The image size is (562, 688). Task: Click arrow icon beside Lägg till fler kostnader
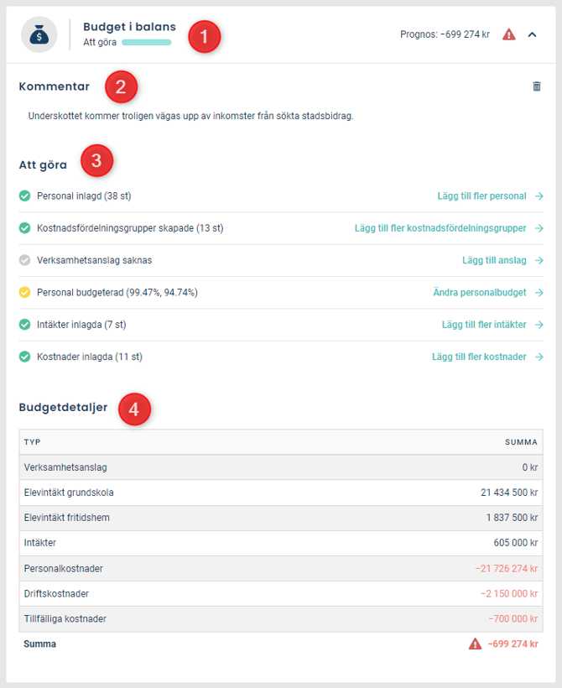(539, 357)
